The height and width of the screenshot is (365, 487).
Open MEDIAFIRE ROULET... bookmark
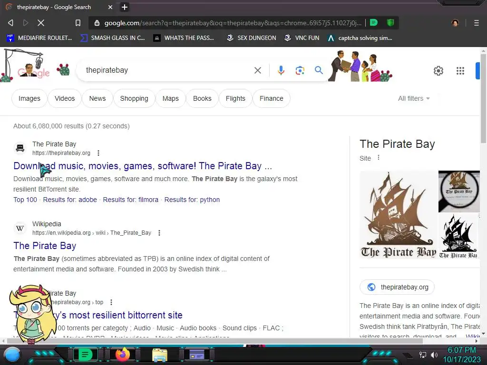tap(39, 38)
